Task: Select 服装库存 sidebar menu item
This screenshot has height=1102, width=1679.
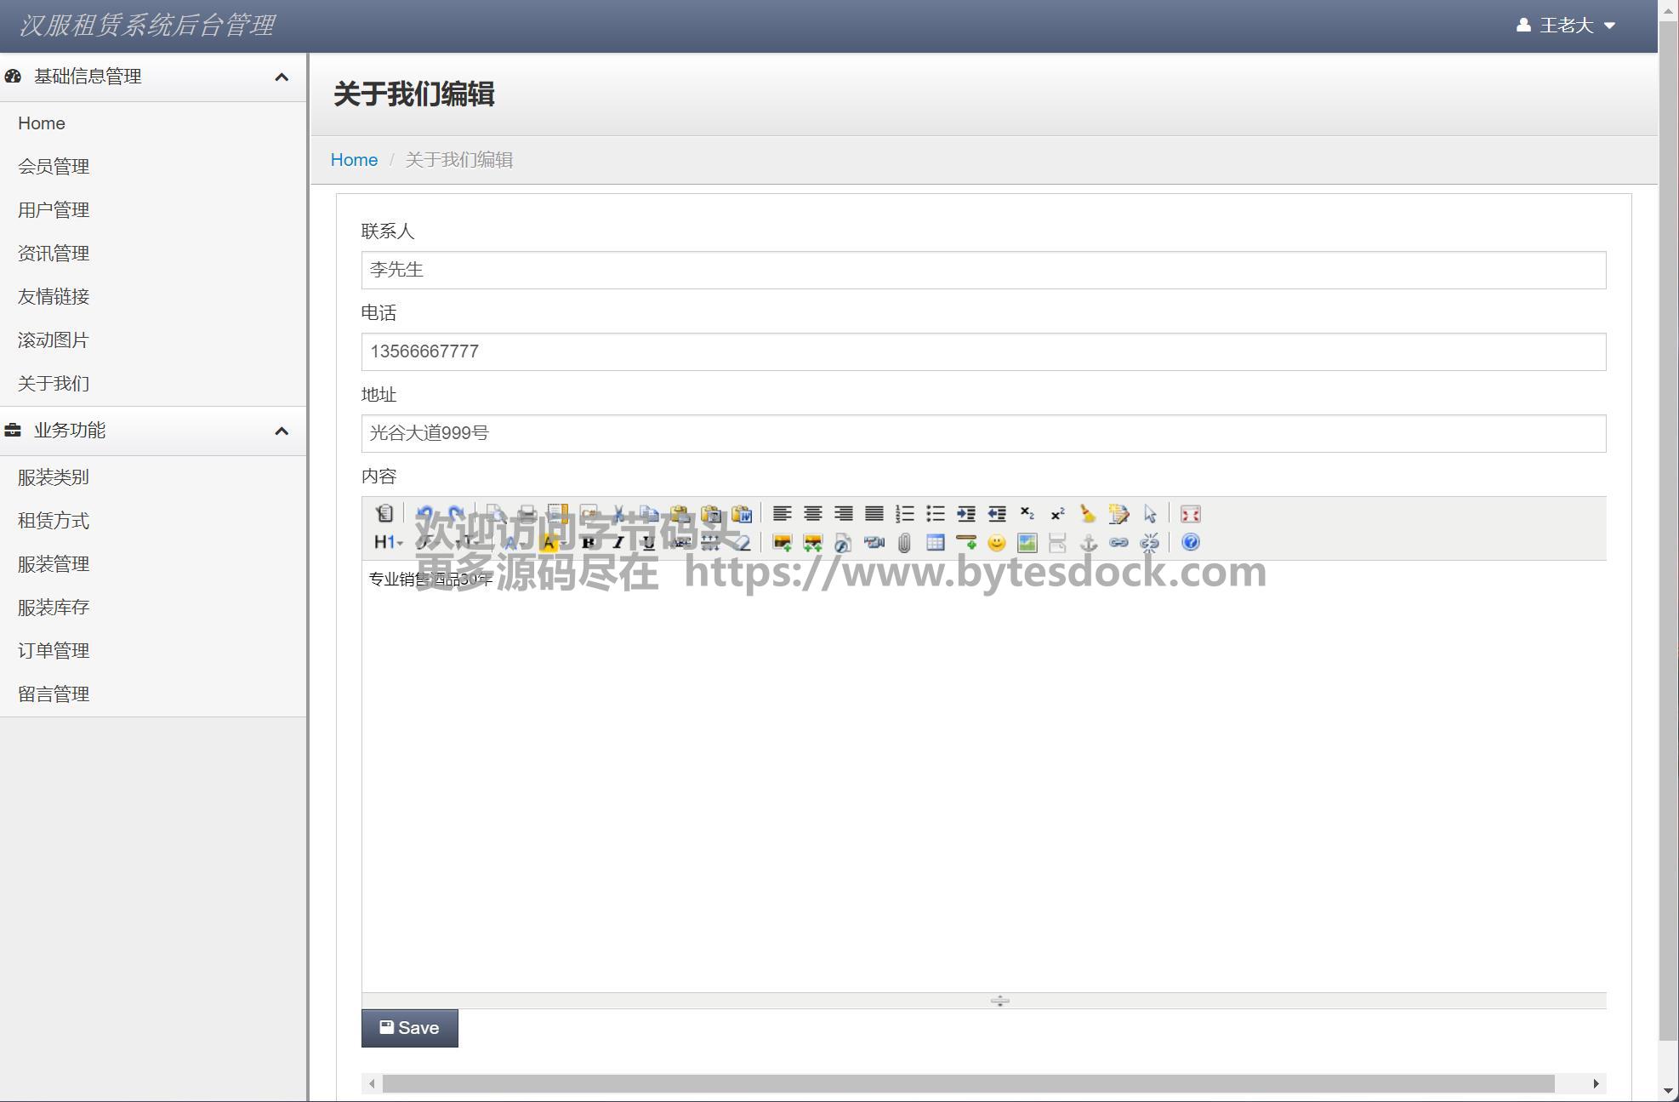Action: coord(54,608)
